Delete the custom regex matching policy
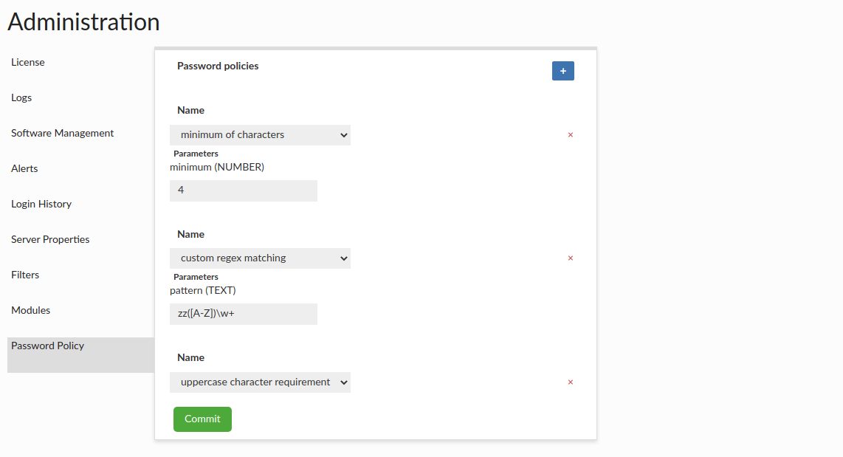The image size is (843, 457). tap(570, 258)
